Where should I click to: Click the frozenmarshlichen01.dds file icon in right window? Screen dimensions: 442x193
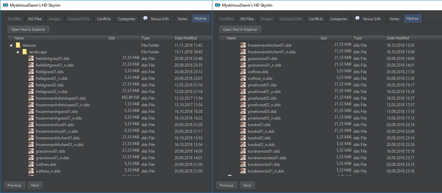click(x=243, y=45)
